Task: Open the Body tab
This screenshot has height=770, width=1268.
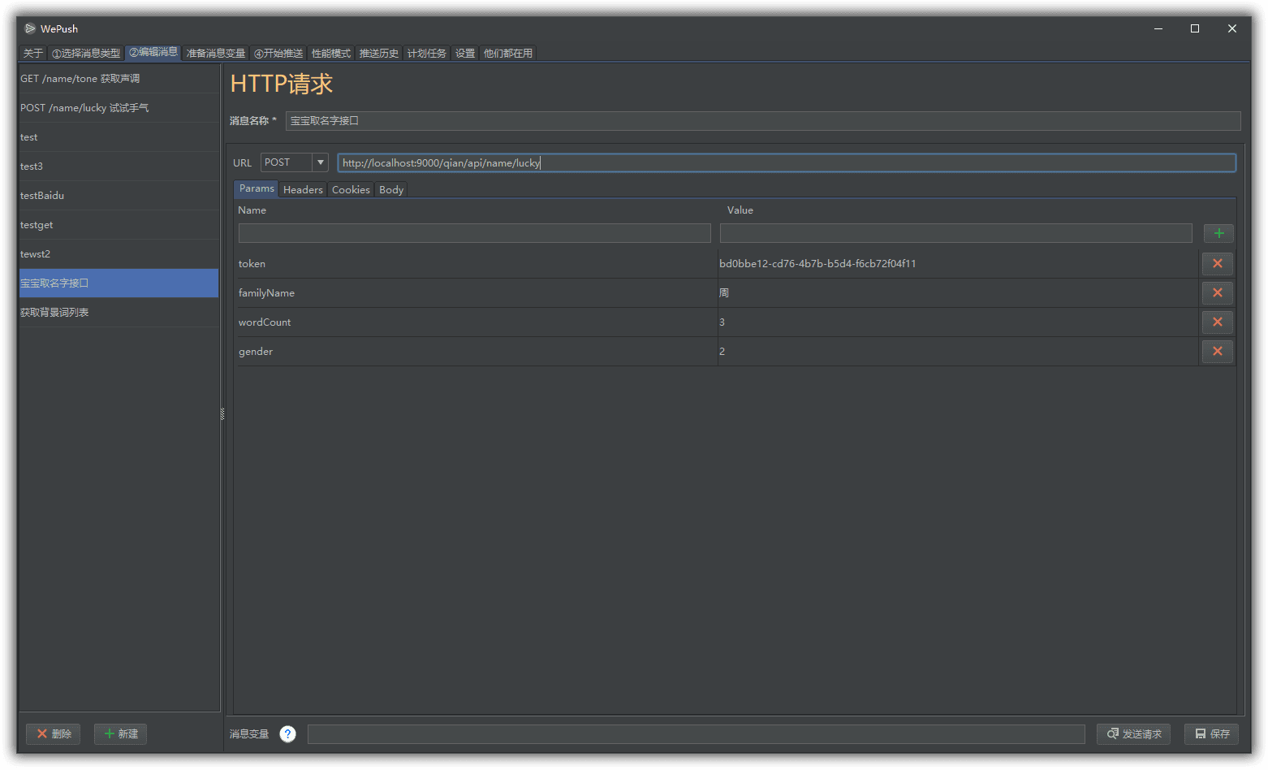Action: click(391, 189)
